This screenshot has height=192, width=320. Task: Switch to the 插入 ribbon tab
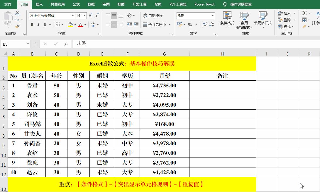pyautogui.click(x=39, y=4)
